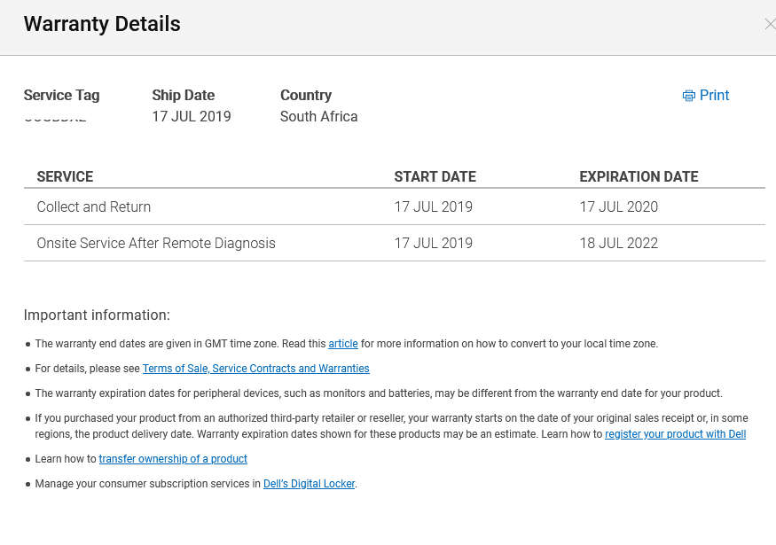Visit Dell's Digital Locker link

309,484
